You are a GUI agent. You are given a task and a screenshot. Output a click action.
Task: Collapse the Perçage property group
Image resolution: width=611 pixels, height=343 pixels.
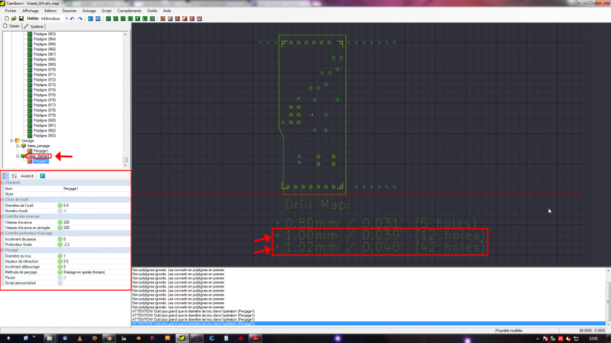[x=2, y=250]
